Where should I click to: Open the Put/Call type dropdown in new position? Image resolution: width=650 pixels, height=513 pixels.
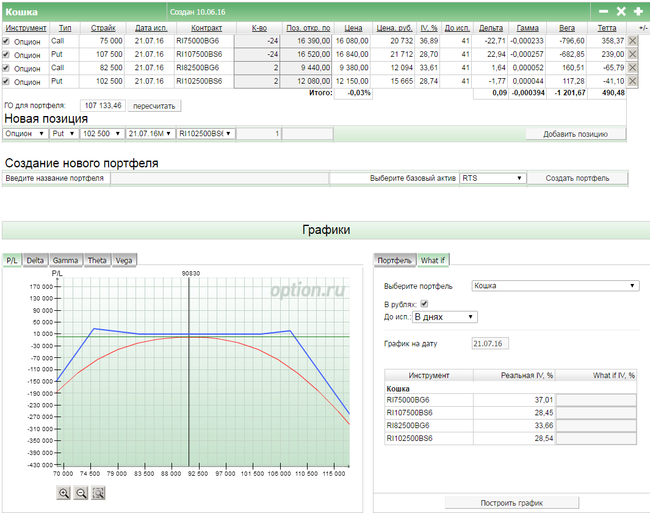pyautogui.click(x=64, y=134)
